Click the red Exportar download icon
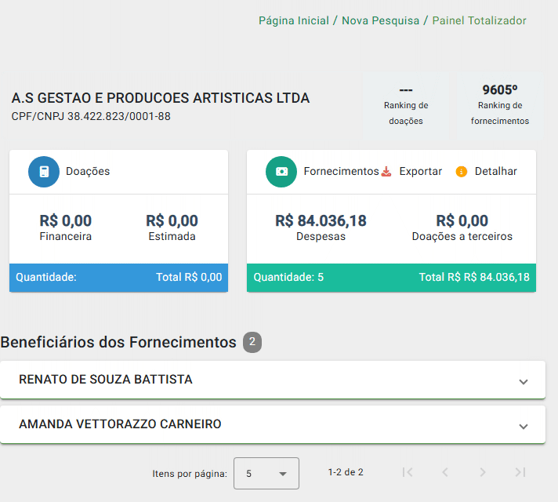This screenshot has width=558, height=502. click(x=386, y=172)
